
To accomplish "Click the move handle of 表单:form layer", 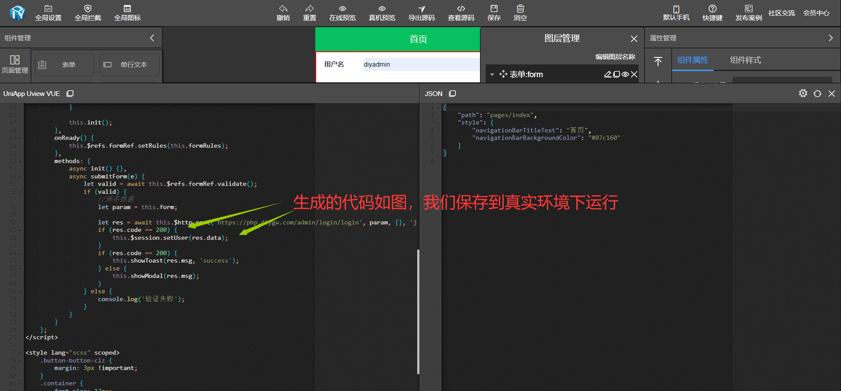I will [x=503, y=74].
